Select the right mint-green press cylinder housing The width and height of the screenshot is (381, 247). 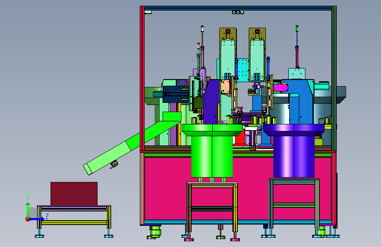click(x=257, y=60)
